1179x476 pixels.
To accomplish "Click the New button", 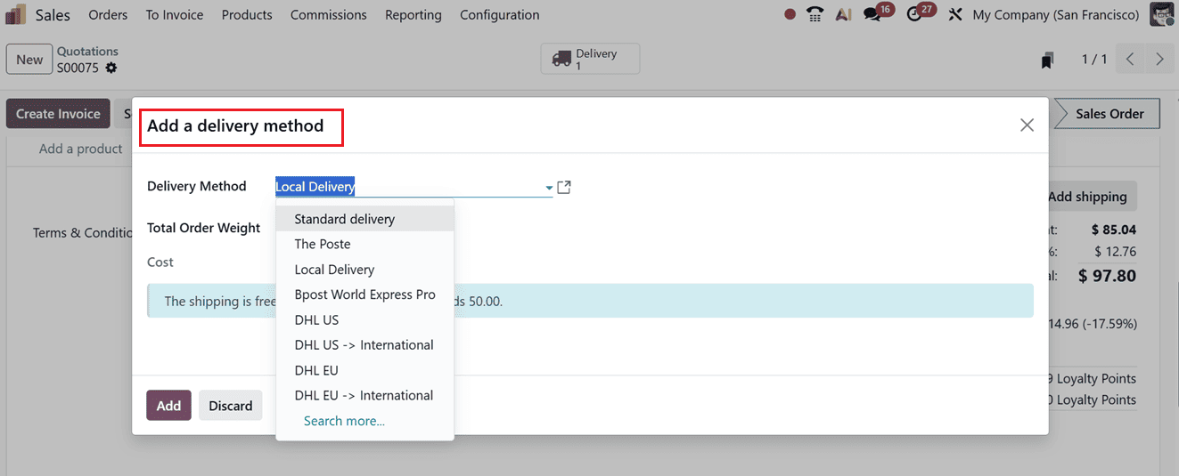I will (29, 60).
